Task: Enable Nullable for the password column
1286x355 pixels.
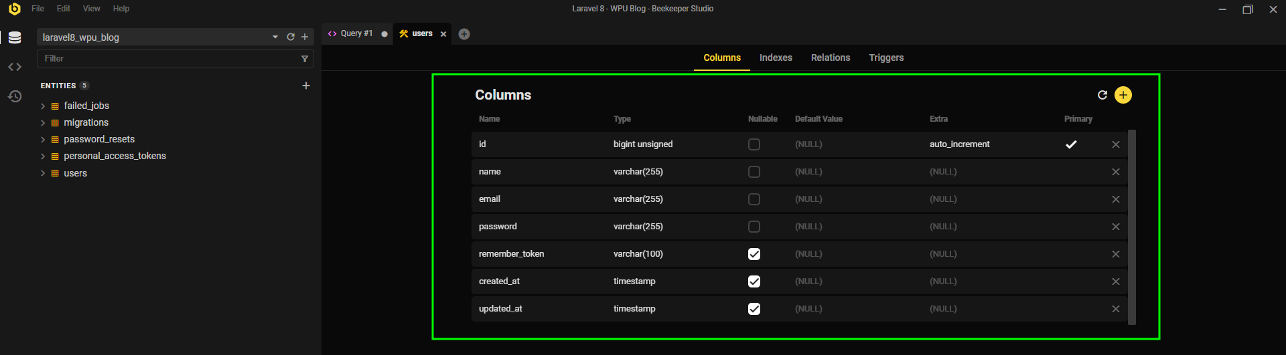Action: pos(754,227)
